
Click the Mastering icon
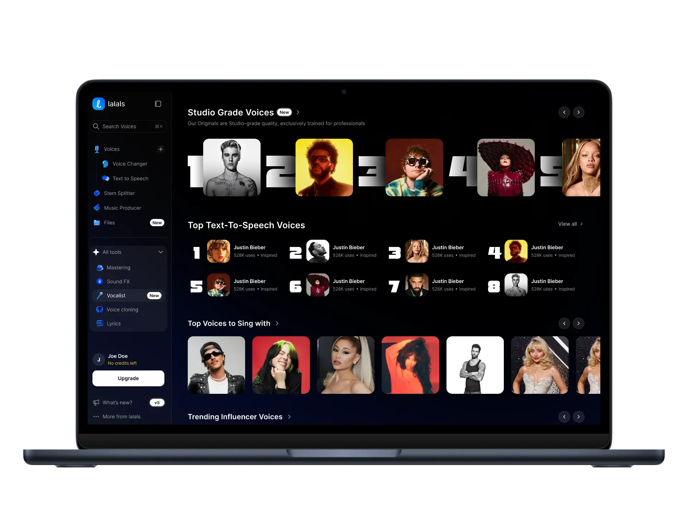click(100, 268)
